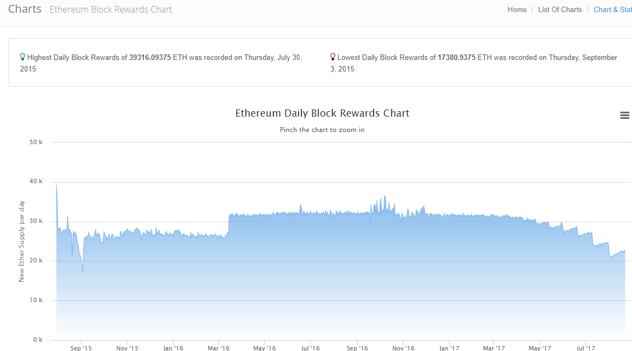The image size is (632, 351).
Task: Click the May '16 x-axis label
Action: coord(264,348)
